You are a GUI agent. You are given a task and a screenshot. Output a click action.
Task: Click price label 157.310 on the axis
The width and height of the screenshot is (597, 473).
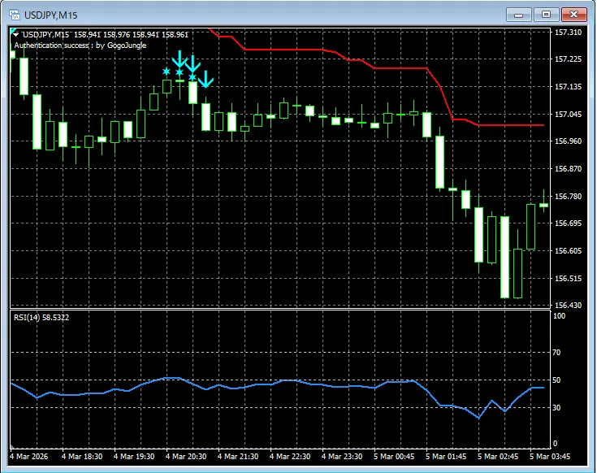pos(568,33)
